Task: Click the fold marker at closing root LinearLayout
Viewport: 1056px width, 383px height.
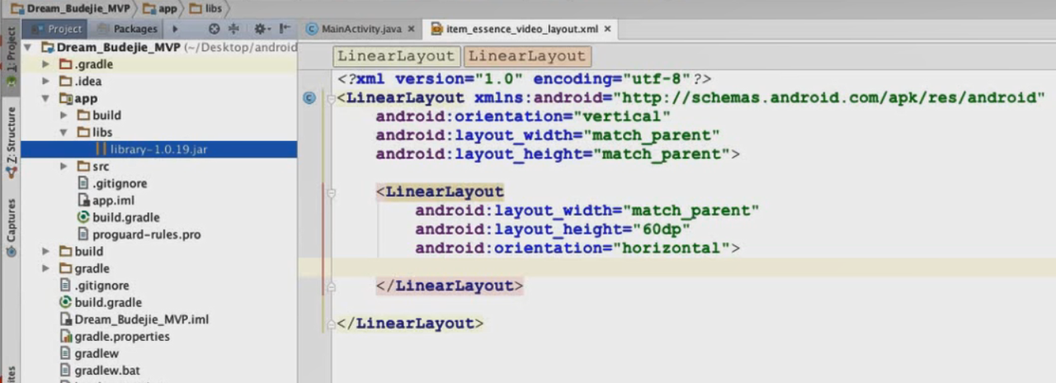Action: [x=331, y=324]
